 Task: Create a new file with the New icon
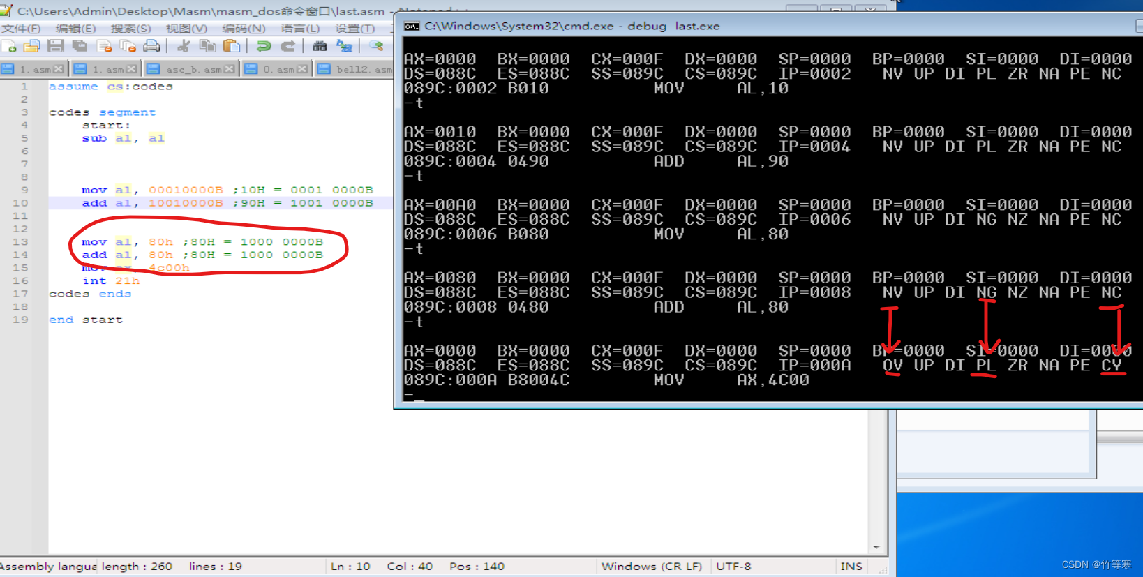pos(10,47)
